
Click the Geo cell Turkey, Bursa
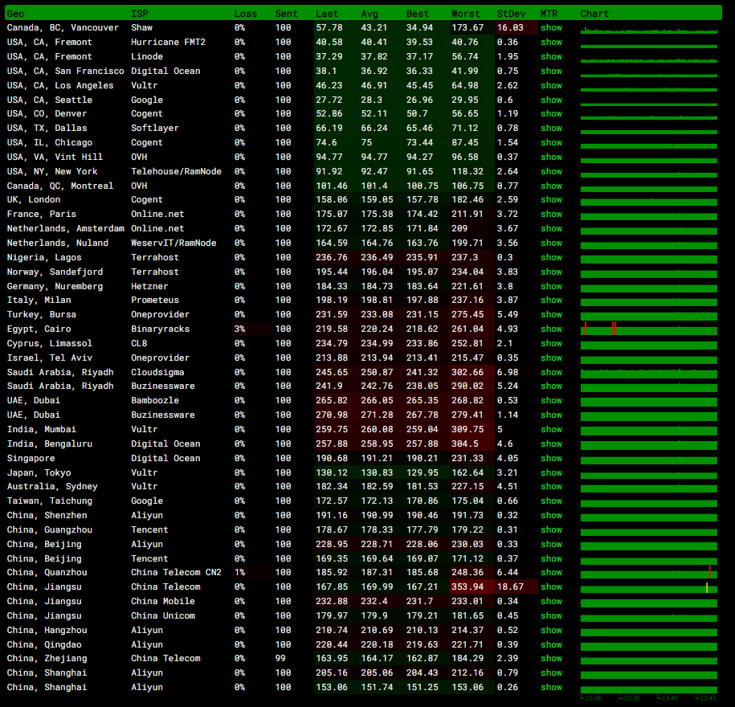pos(41,315)
